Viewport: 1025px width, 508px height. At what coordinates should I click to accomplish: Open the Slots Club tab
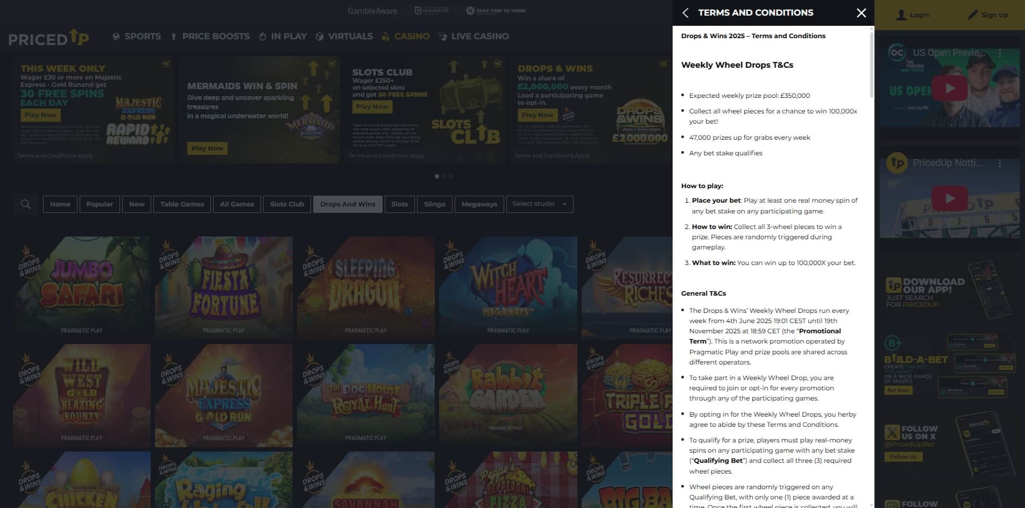tap(287, 204)
